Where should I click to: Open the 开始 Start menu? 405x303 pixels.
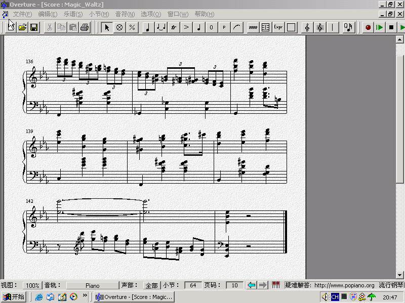[14, 297]
